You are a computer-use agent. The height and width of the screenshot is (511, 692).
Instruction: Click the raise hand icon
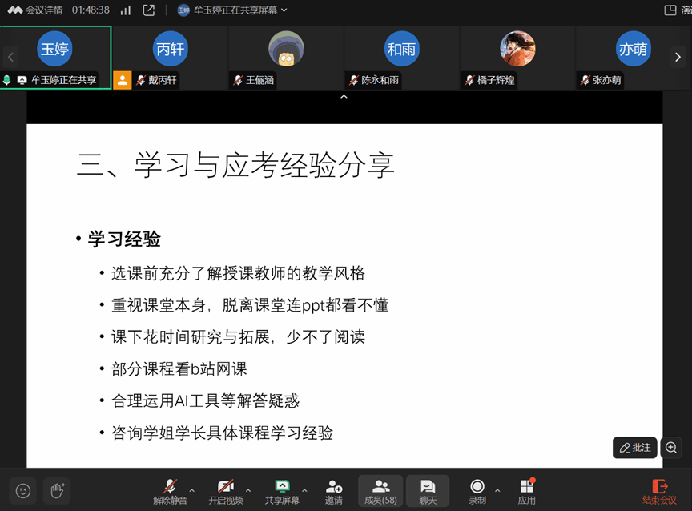coord(56,491)
